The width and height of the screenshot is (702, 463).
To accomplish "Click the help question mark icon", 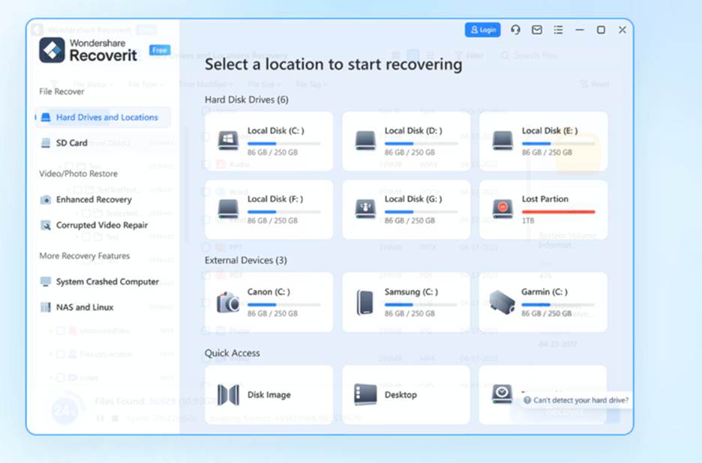I will (527, 400).
